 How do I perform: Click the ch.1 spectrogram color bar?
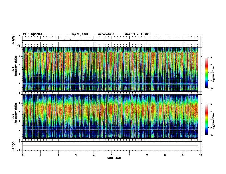pos(206,73)
